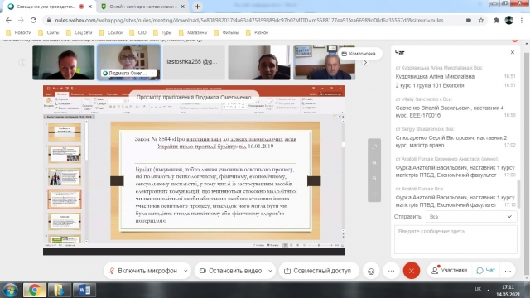Close the chat panel

pyautogui.click(x=513, y=52)
